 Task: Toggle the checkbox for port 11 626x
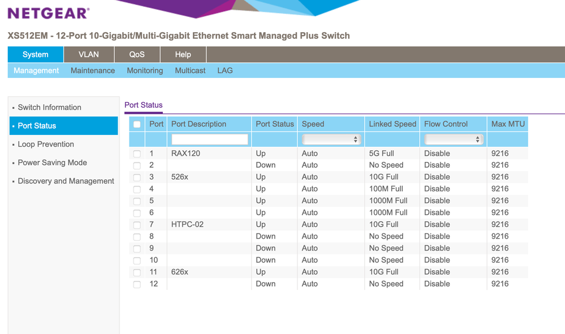click(x=137, y=272)
